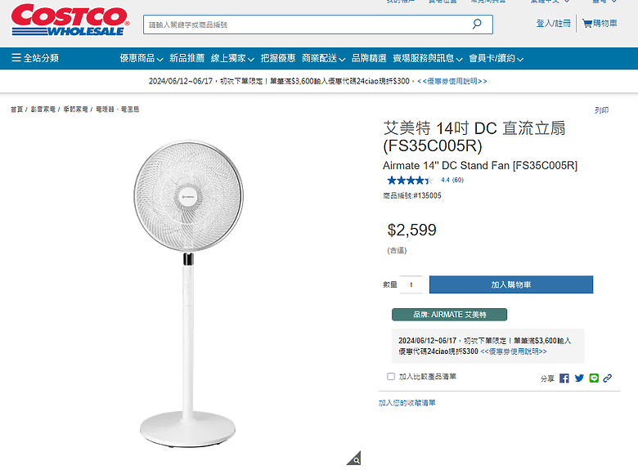Click the 登入/註冊 link
Image resolution: width=638 pixels, height=470 pixels.
tap(554, 24)
